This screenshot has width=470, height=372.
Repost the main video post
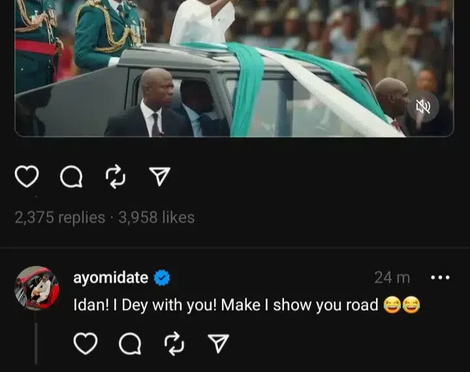116,177
